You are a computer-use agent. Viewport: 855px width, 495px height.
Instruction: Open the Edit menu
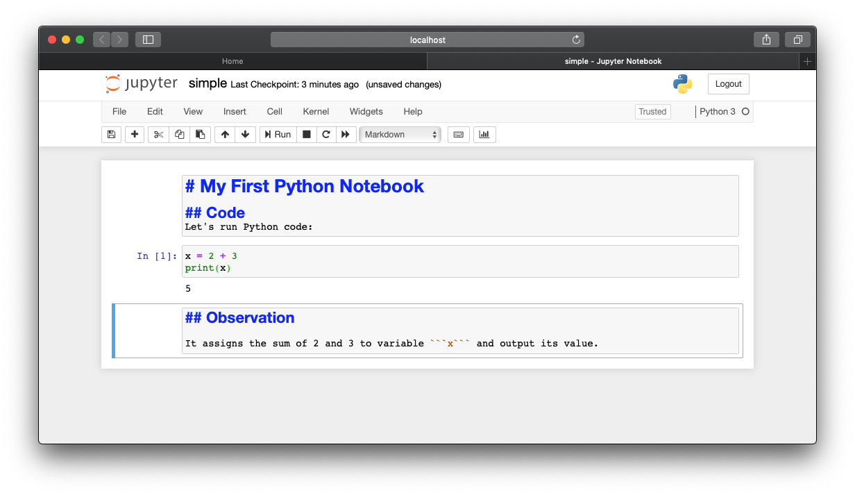point(155,112)
